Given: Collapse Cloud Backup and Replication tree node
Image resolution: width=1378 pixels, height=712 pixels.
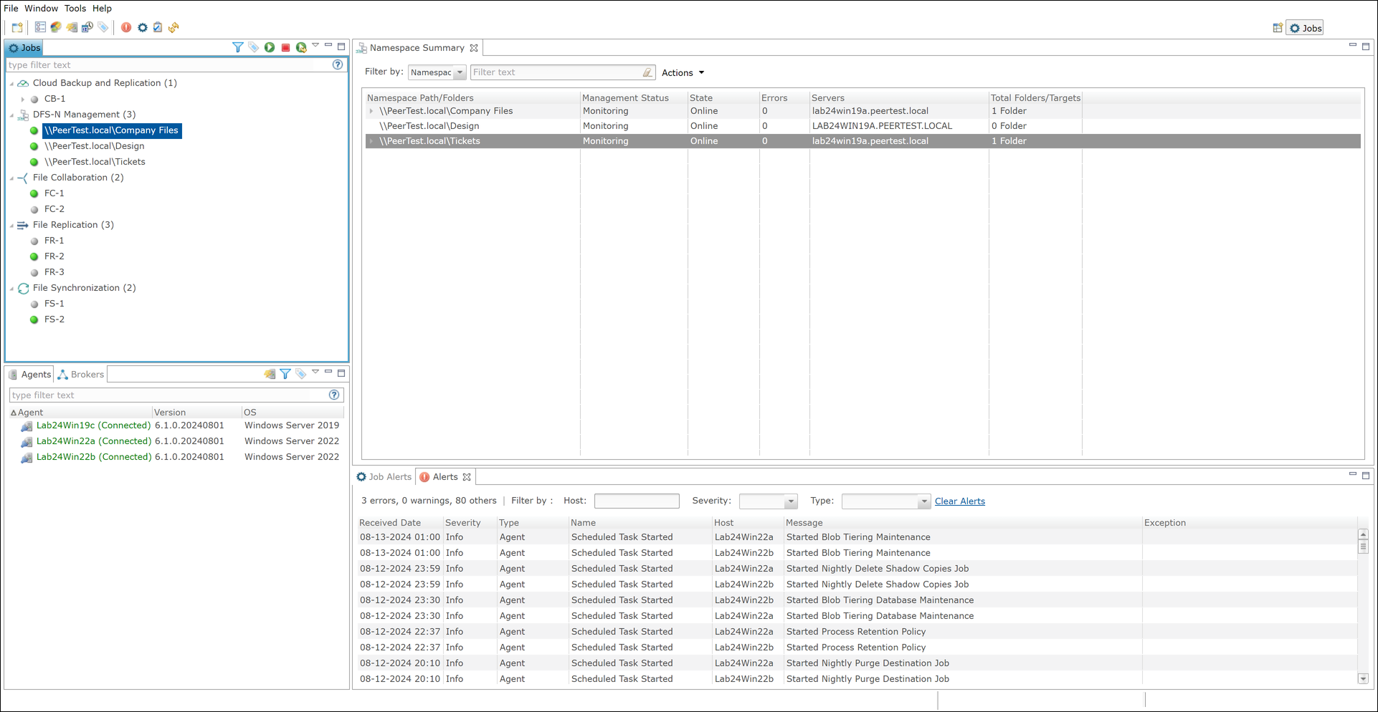Looking at the screenshot, I should [x=12, y=83].
